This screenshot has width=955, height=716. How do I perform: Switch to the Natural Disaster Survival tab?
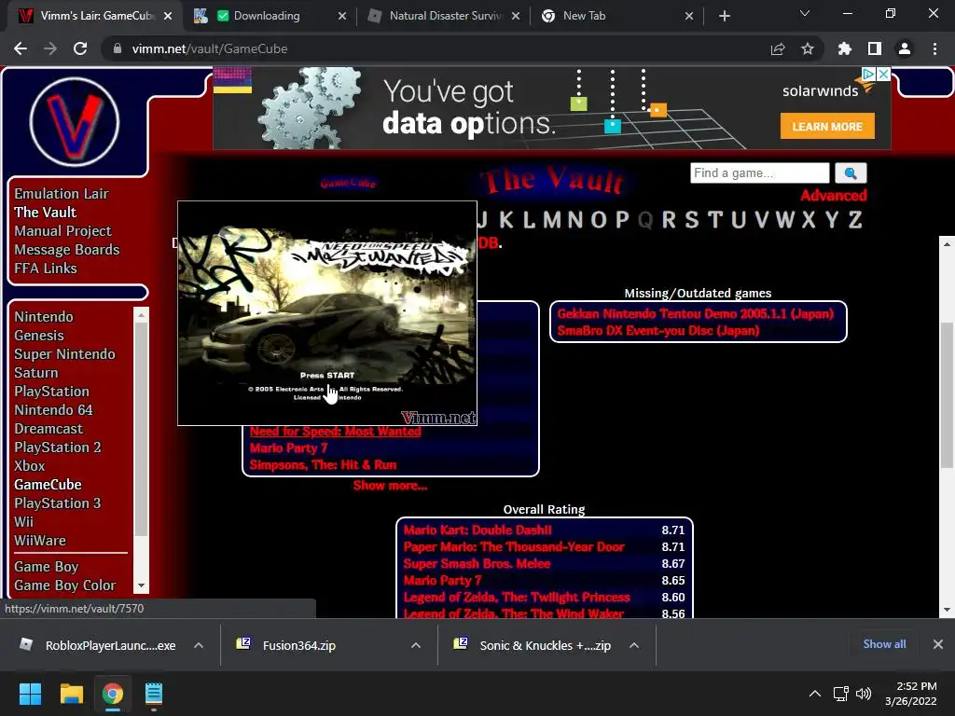(445, 16)
